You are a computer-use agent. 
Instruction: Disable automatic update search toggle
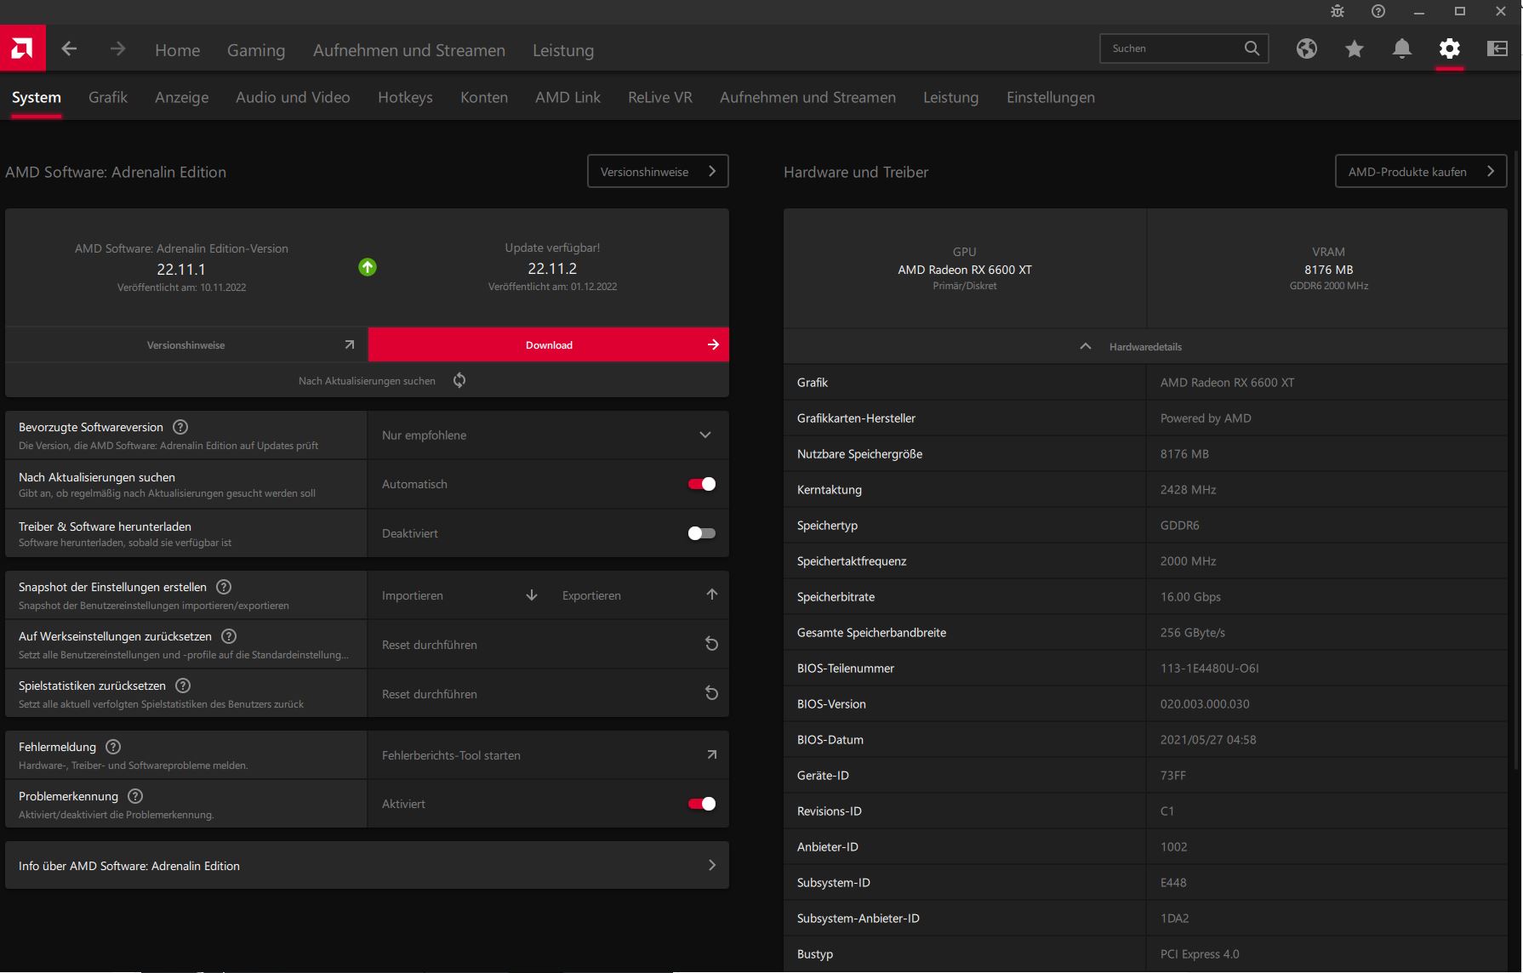click(701, 484)
